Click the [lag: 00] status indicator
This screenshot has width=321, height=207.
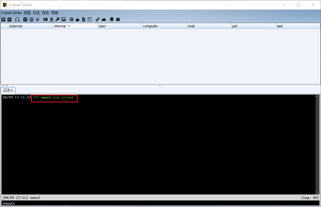pyautogui.click(x=310, y=198)
